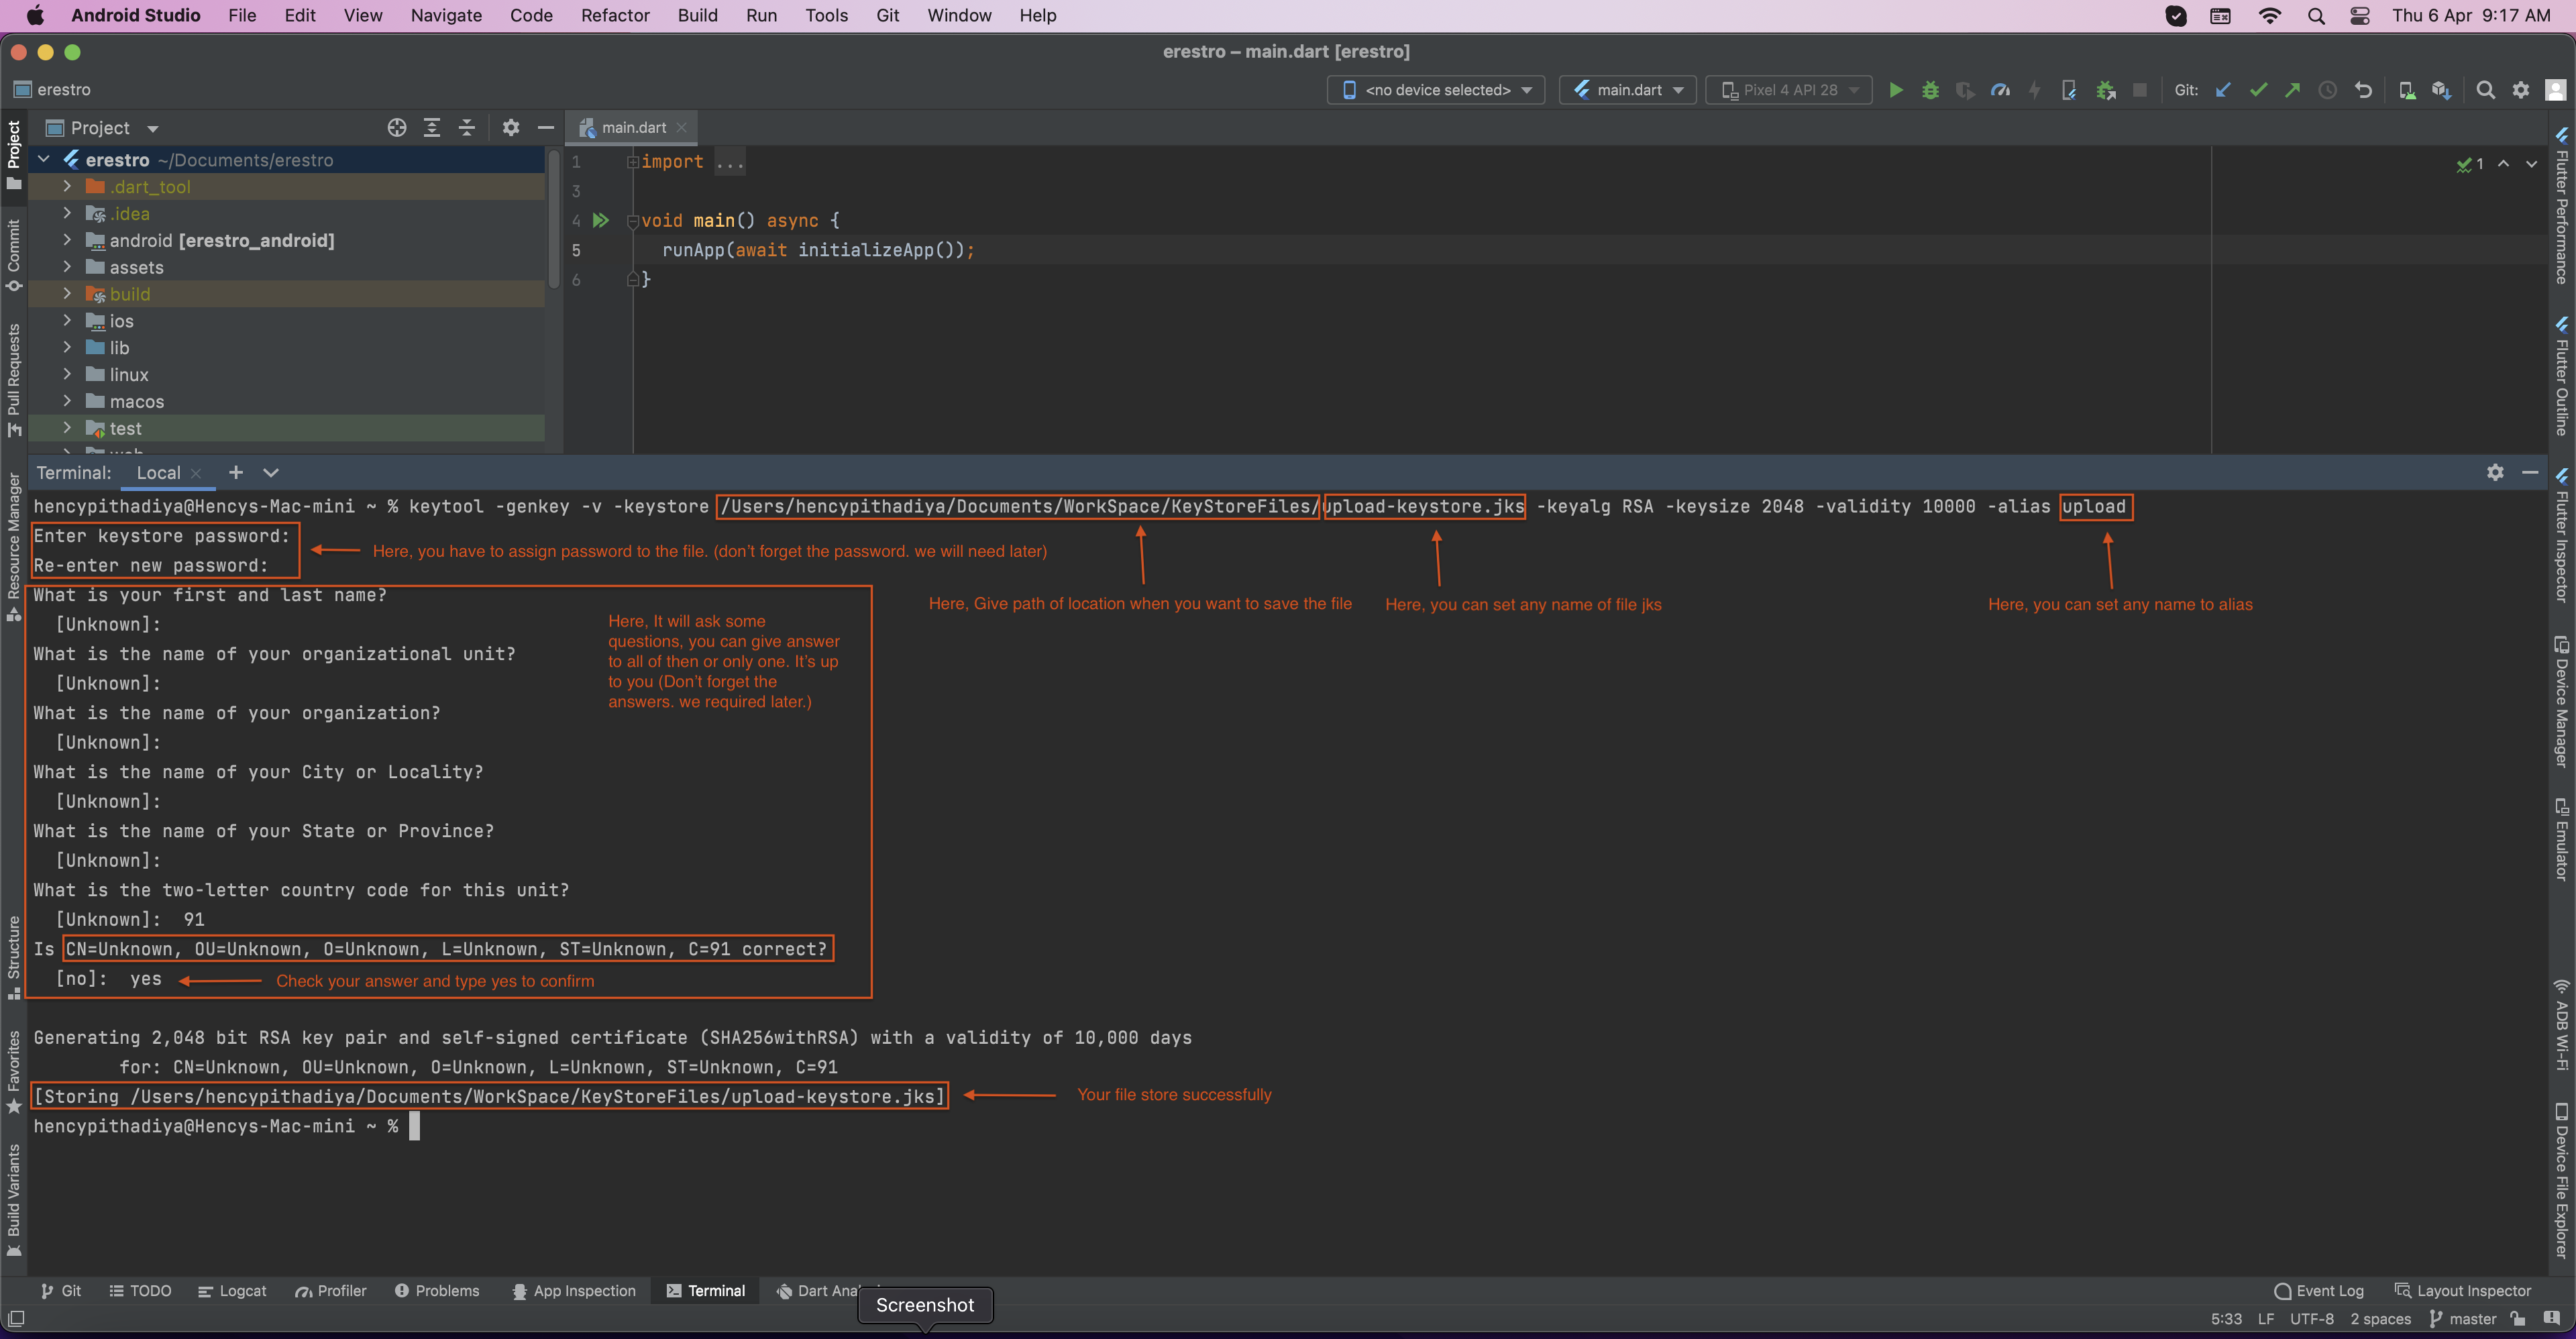Image resolution: width=2576 pixels, height=1339 pixels.
Task: Add a new terminal tab with plus
Action: click(236, 472)
